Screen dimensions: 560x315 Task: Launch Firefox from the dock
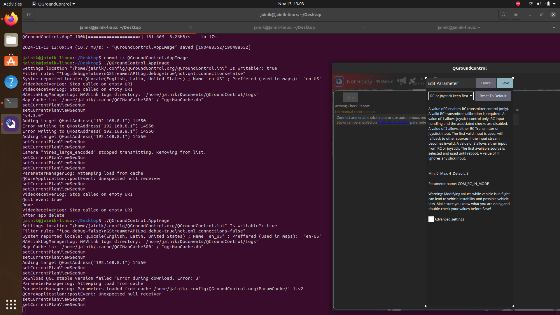click(11, 19)
